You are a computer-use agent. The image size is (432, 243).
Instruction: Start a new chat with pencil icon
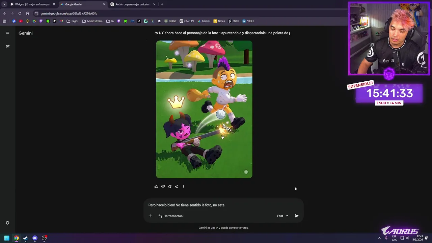[7, 47]
